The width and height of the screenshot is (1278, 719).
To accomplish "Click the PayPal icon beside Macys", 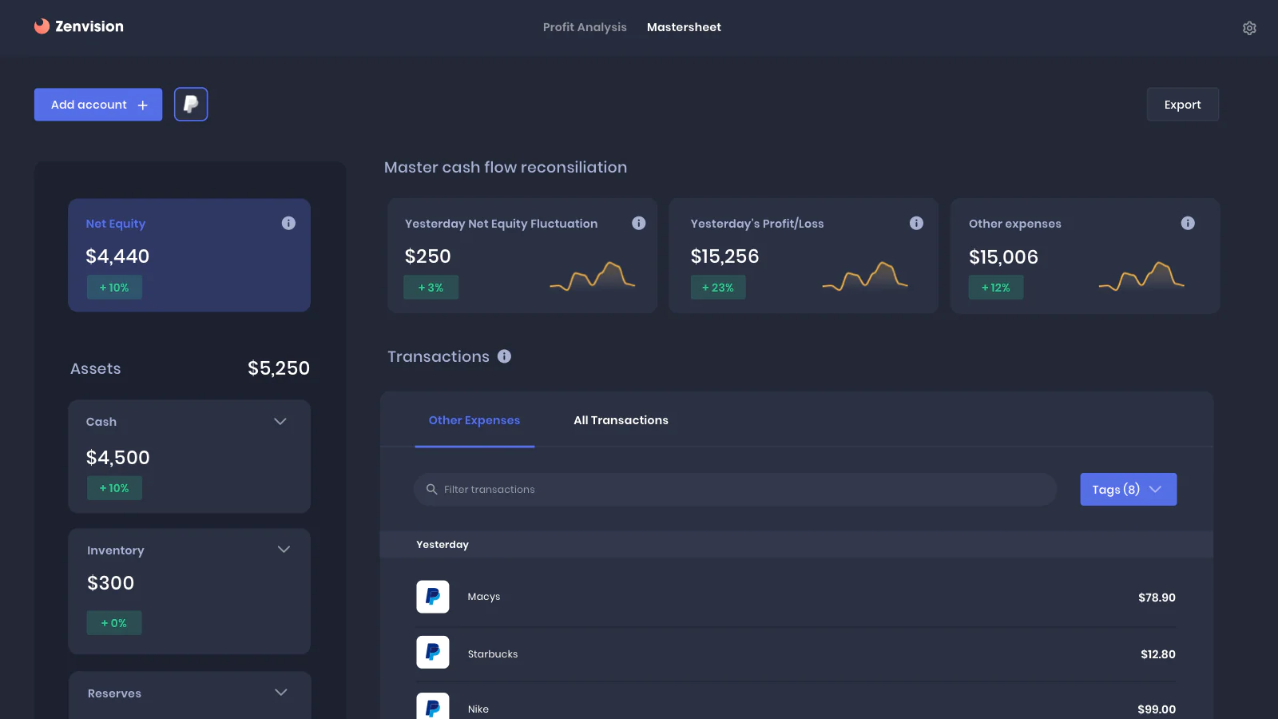I will (x=433, y=597).
